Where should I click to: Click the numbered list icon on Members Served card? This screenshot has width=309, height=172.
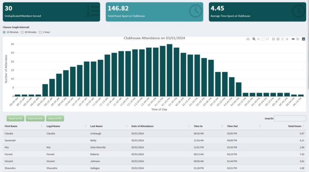tap(93, 11)
